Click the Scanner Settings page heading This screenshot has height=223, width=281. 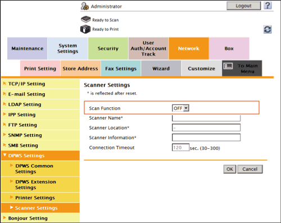(x=107, y=85)
